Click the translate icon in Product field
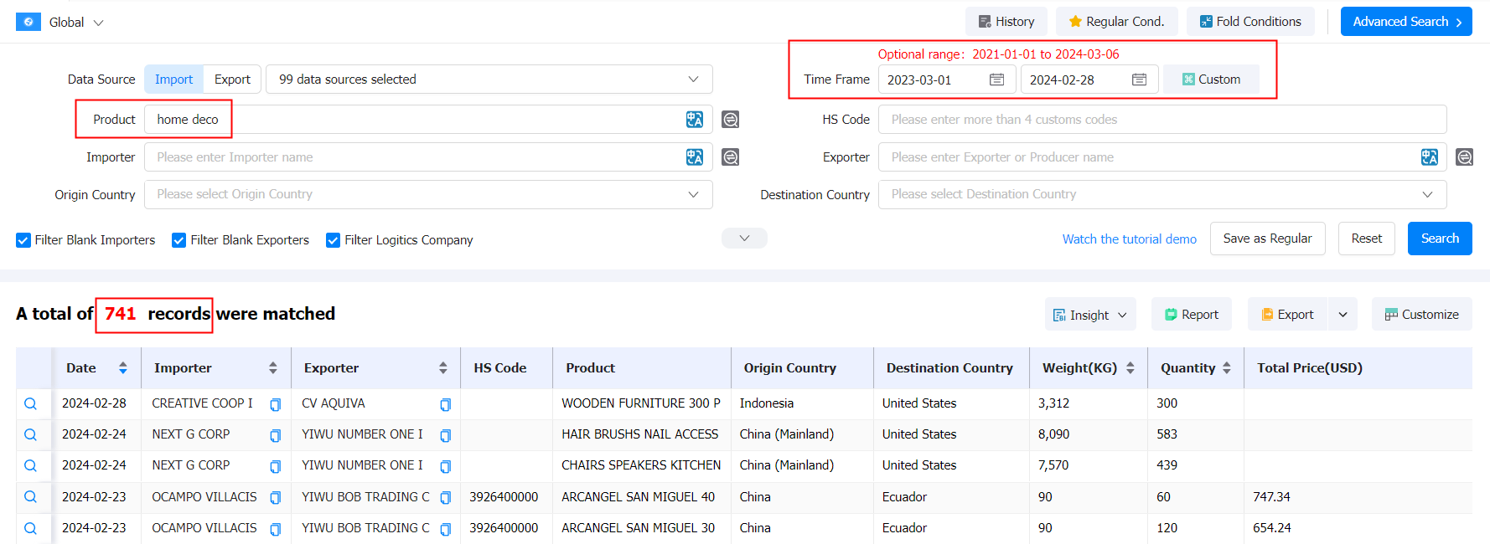Screen dimensions: 1490x544 coord(694,120)
